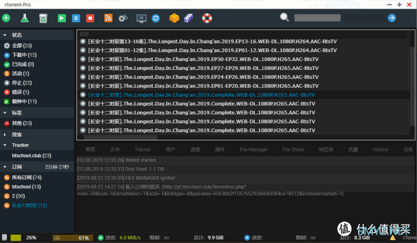
Task: Select the EP01-EP20 torrent row
Action: coord(243,86)
